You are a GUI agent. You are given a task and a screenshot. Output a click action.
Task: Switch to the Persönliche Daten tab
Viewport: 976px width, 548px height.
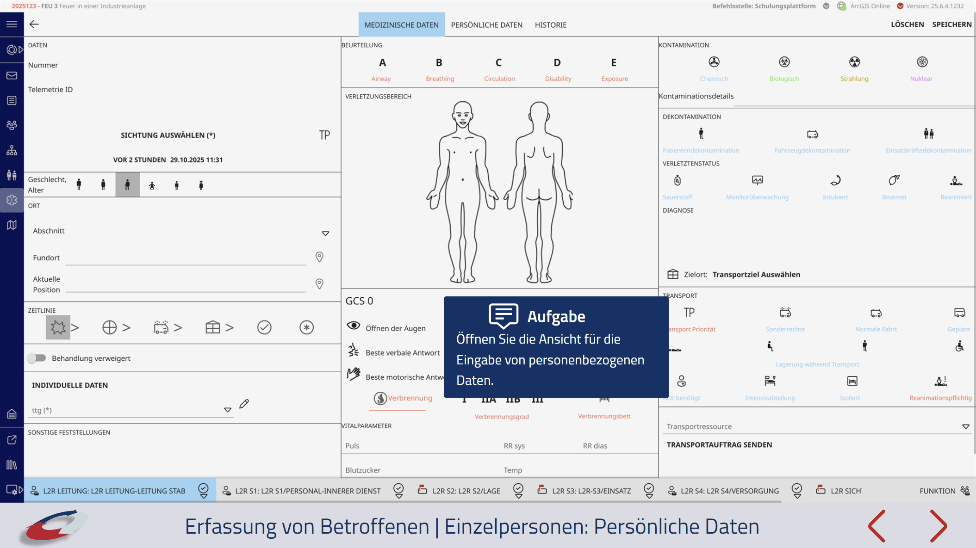tap(486, 25)
